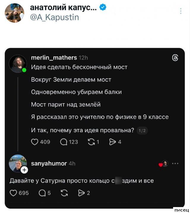This screenshot has height=213, width=190.
Task: Follow sanyahumor using the plus badge
Action: point(24,170)
